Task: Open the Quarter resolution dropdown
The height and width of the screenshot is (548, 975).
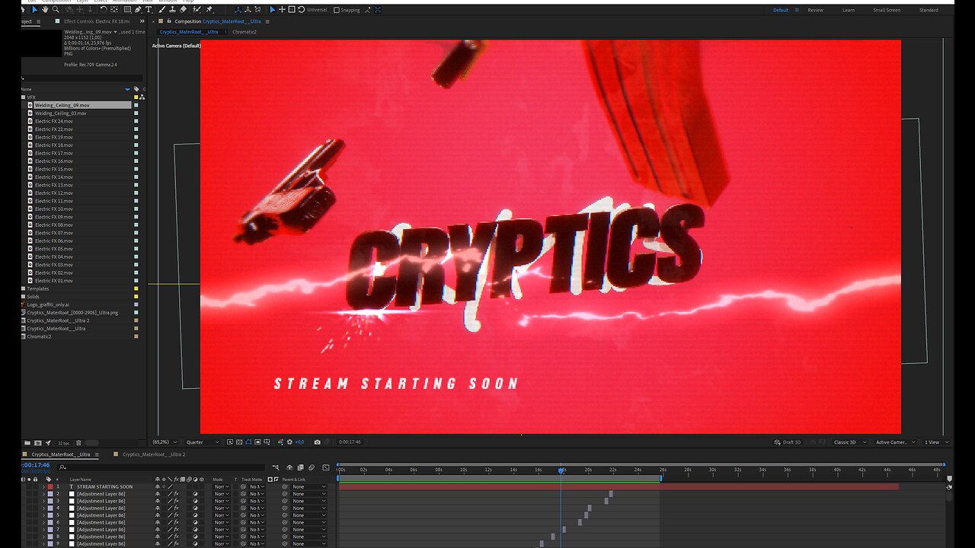Action: [x=203, y=442]
